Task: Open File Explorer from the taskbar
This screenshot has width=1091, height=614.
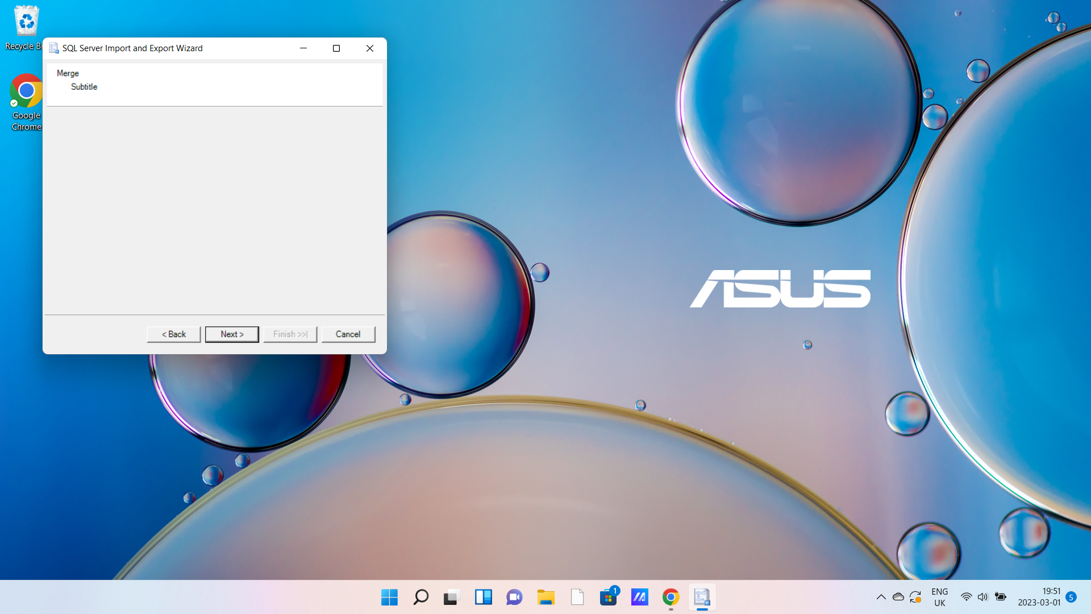Action: 545,597
